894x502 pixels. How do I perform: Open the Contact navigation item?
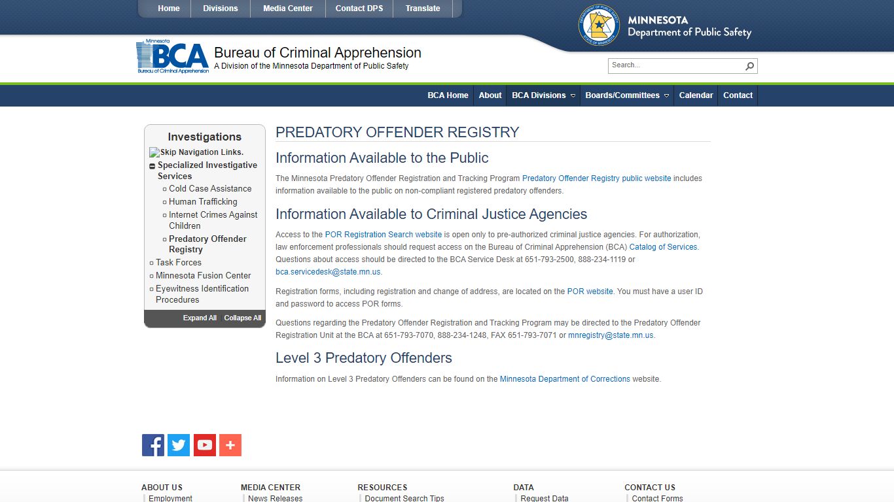(738, 95)
